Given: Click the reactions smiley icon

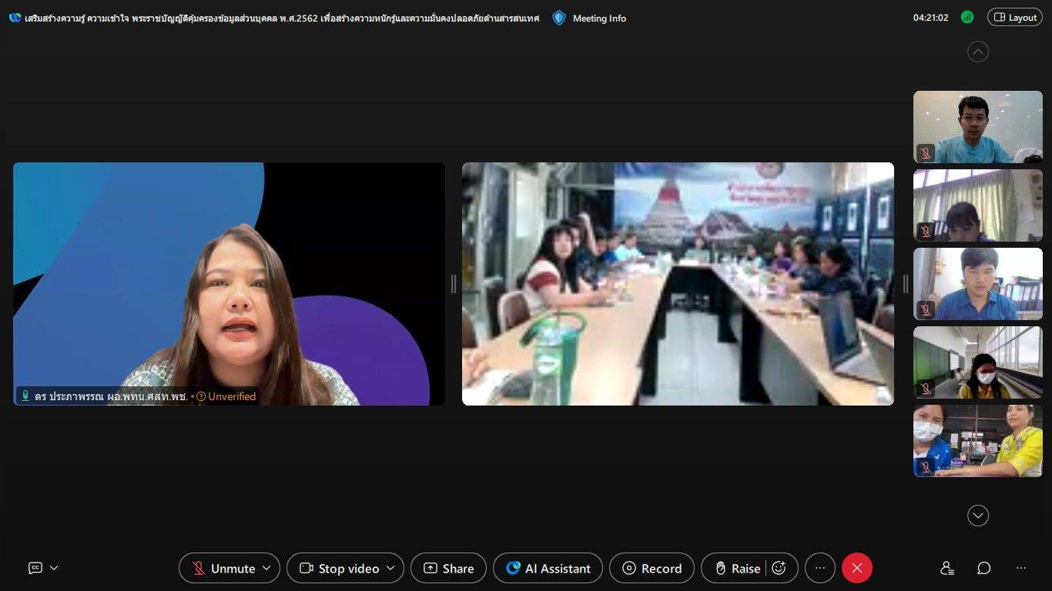Looking at the screenshot, I should 779,568.
